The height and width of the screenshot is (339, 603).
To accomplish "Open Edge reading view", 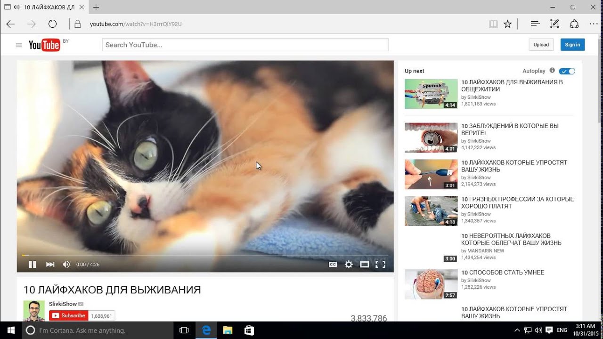I will tap(493, 24).
